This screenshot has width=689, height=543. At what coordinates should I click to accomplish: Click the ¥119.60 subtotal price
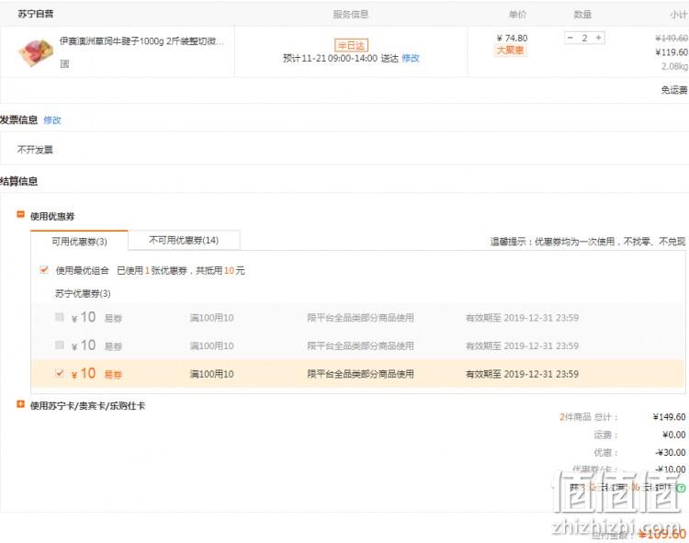672,52
